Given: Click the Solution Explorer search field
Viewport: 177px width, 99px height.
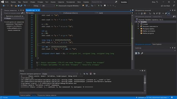Looking at the screenshot, I should point(154,16).
